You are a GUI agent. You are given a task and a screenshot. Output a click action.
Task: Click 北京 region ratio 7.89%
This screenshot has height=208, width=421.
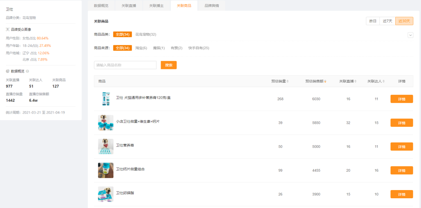tap(43, 60)
